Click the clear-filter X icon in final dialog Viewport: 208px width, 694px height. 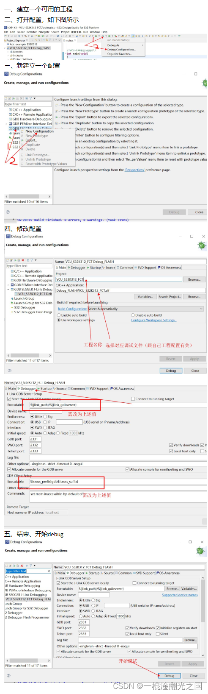tap(49, 571)
